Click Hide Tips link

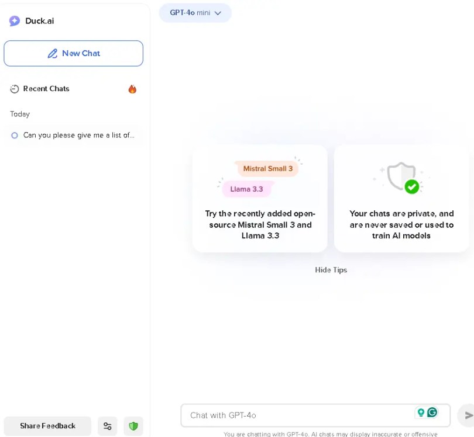pyautogui.click(x=331, y=270)
